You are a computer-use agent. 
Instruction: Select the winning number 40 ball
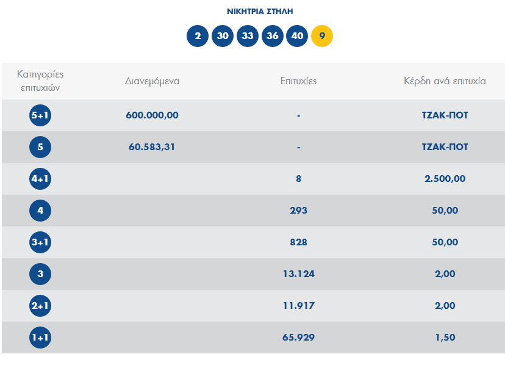click(x=297, y=36)
